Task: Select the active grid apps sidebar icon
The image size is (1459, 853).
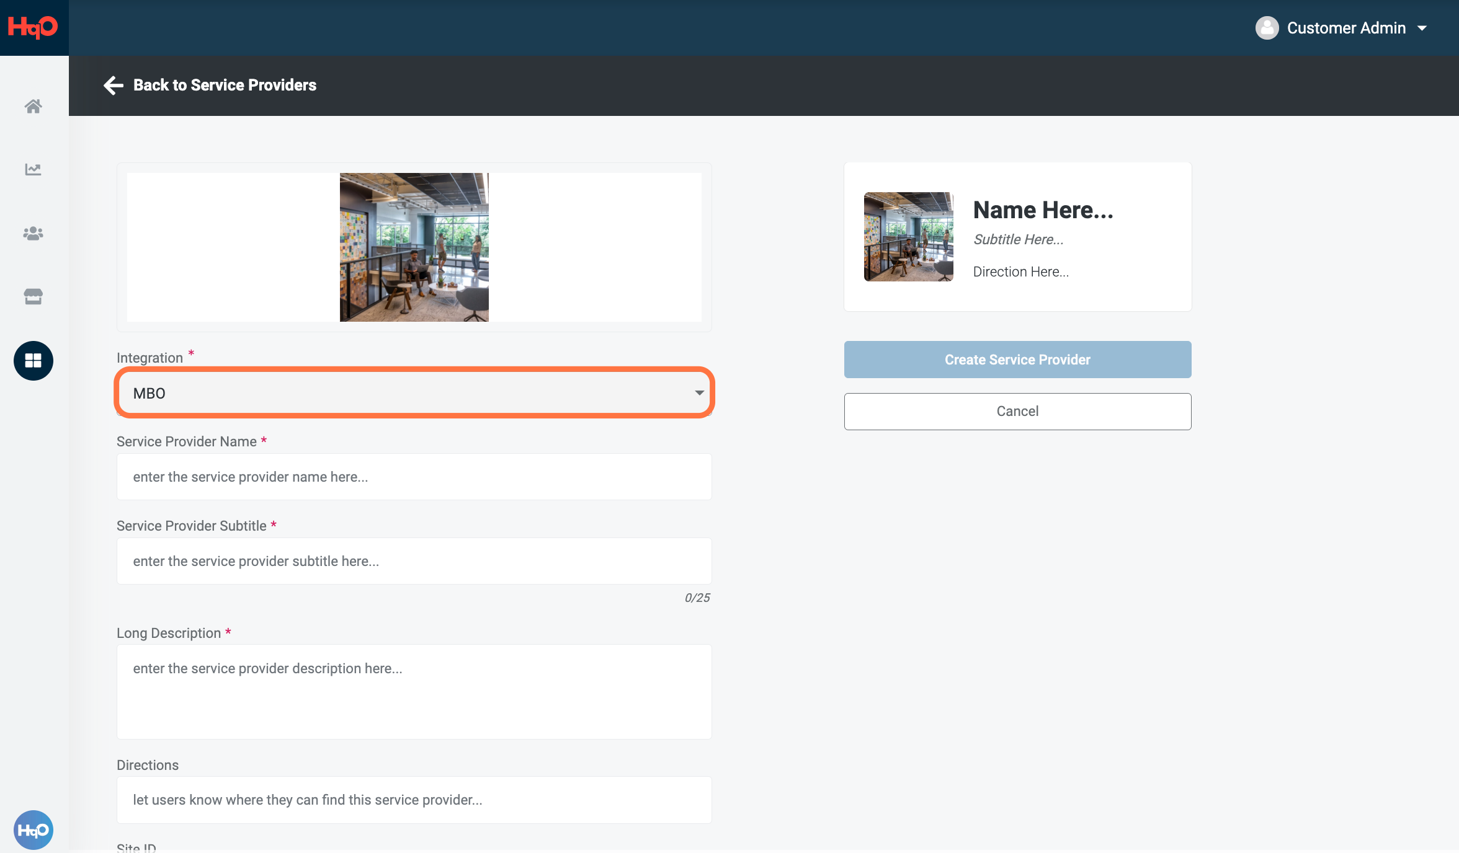Action: (x=33, y=361)
